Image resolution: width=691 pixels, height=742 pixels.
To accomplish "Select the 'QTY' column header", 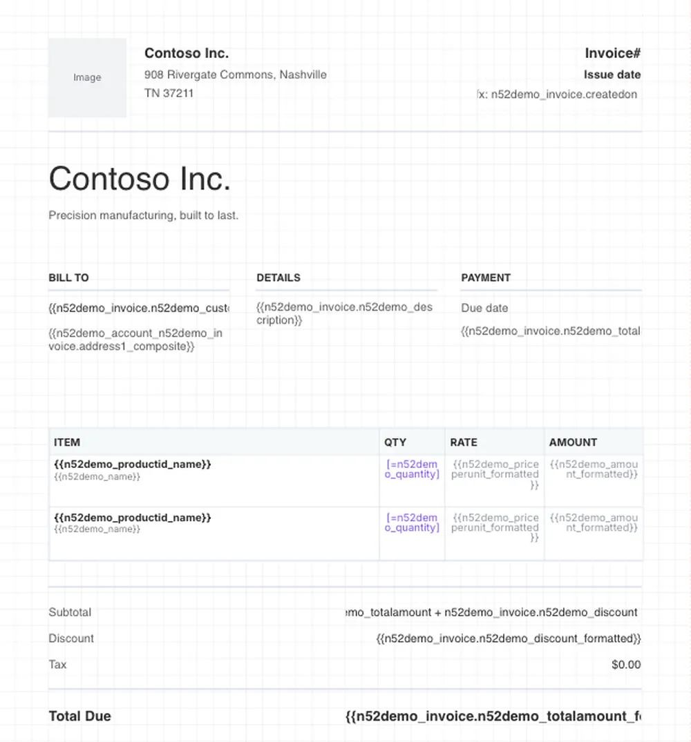I will pyautogui.click(x=395, y=442).
